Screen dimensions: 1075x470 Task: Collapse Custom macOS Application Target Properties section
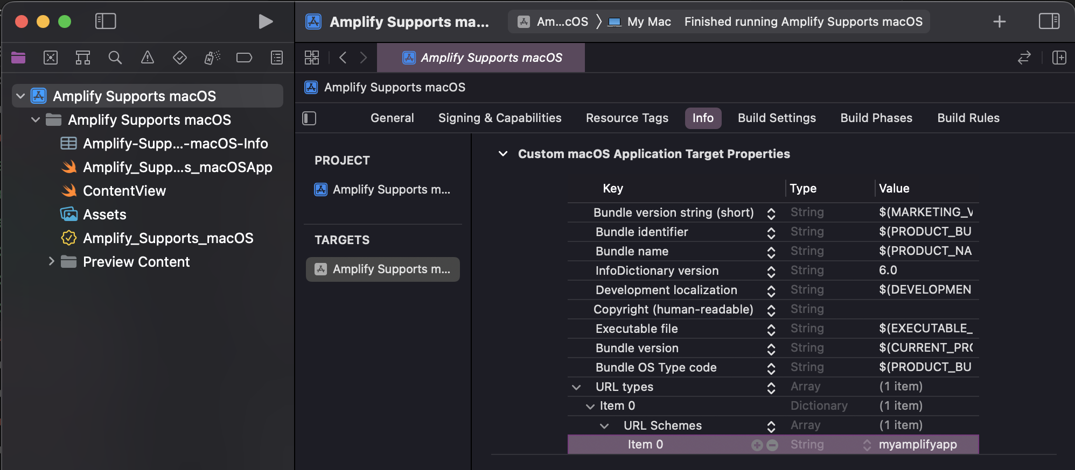[503, 154]
